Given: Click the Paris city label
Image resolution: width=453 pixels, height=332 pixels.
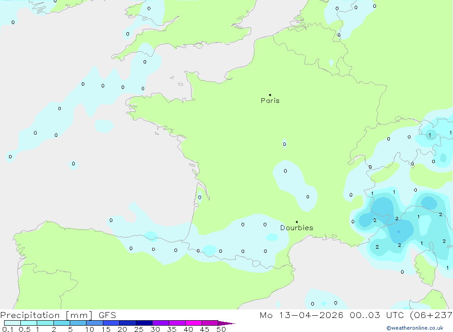Looking at the screenshot, I should pos(270,101).
